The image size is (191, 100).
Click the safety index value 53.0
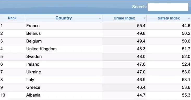[x=186, y=72]
